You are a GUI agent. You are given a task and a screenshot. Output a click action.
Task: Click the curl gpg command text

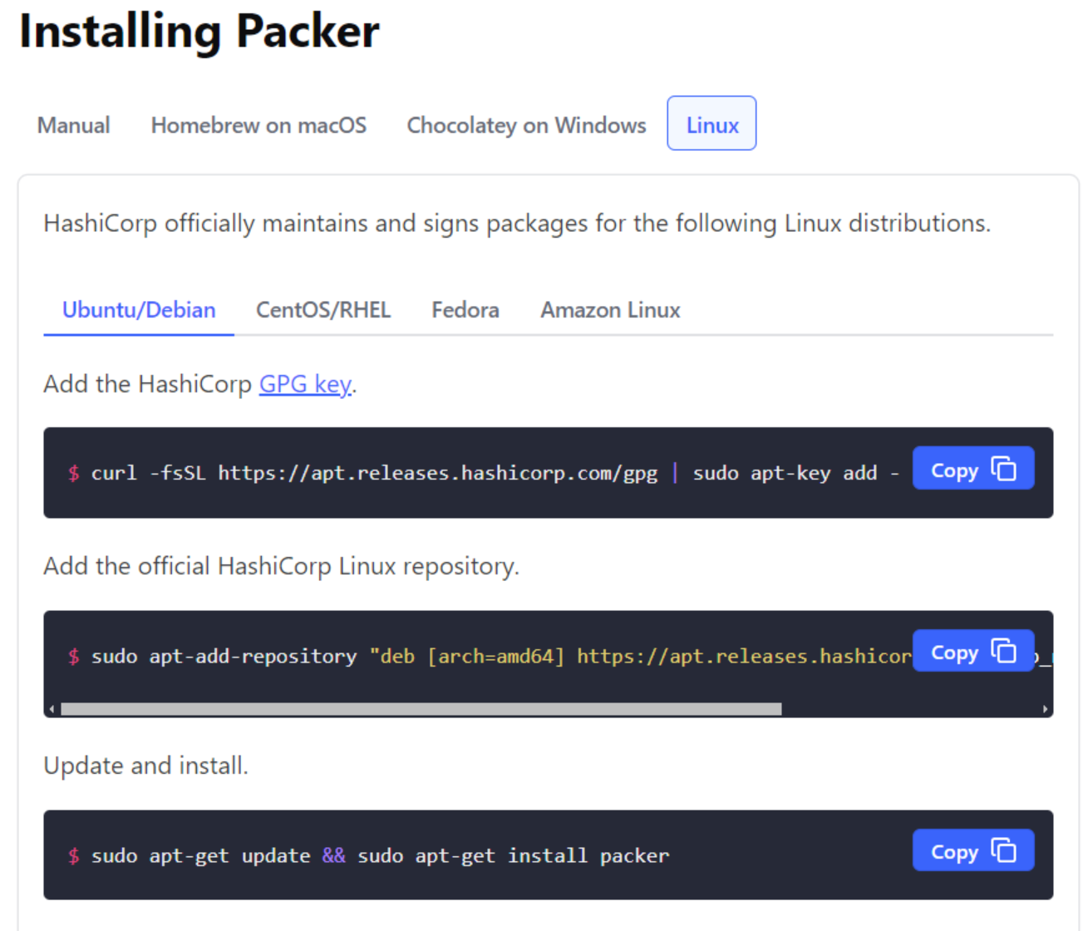click(495, 473)
